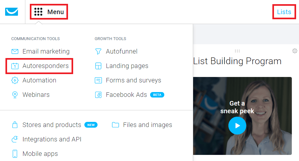Select Integrations and API

52,139
